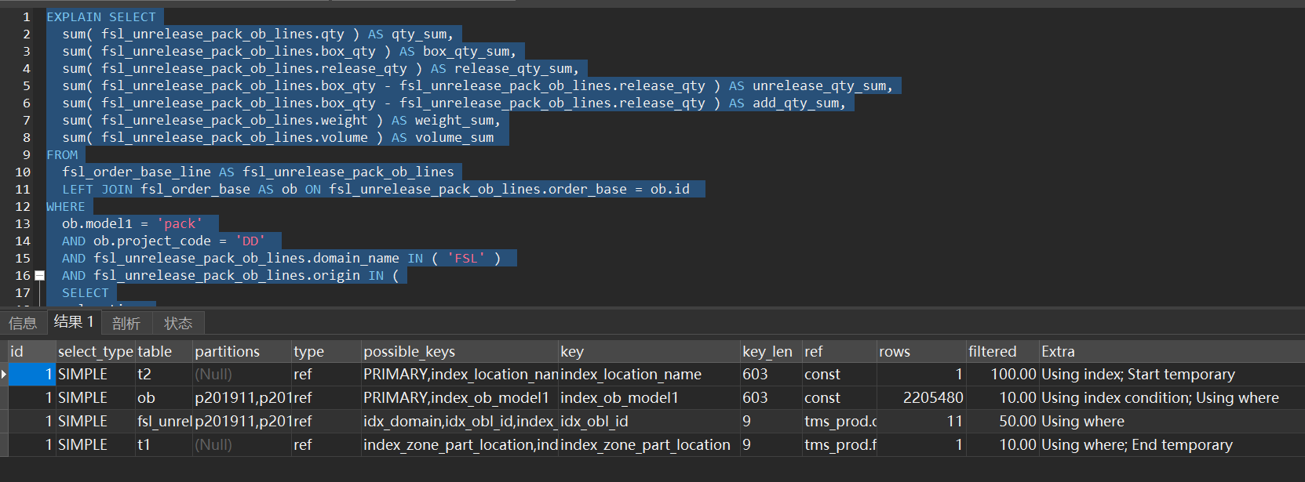Click line number 3 in the gutter
The height and width of the screenshot is (482, 1305).
point(27,52)
